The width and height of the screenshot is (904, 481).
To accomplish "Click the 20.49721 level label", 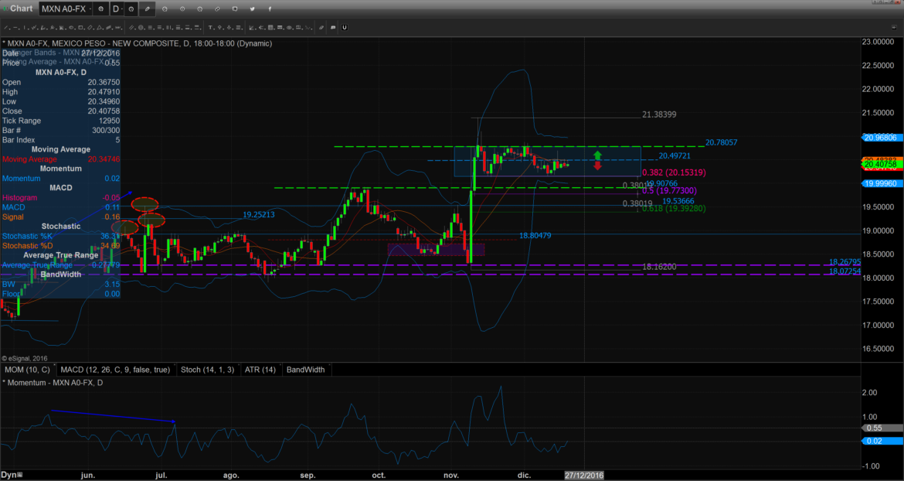I will click(675, 155).
